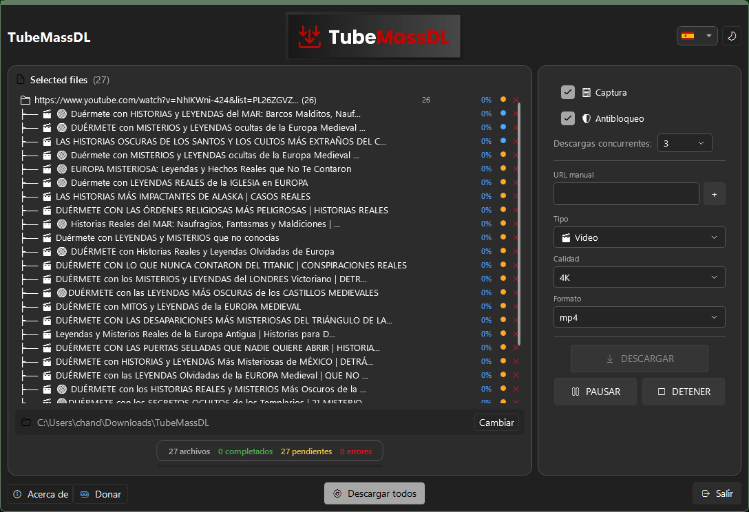Toggle the dark mode moon icon

tap(731, 36)
